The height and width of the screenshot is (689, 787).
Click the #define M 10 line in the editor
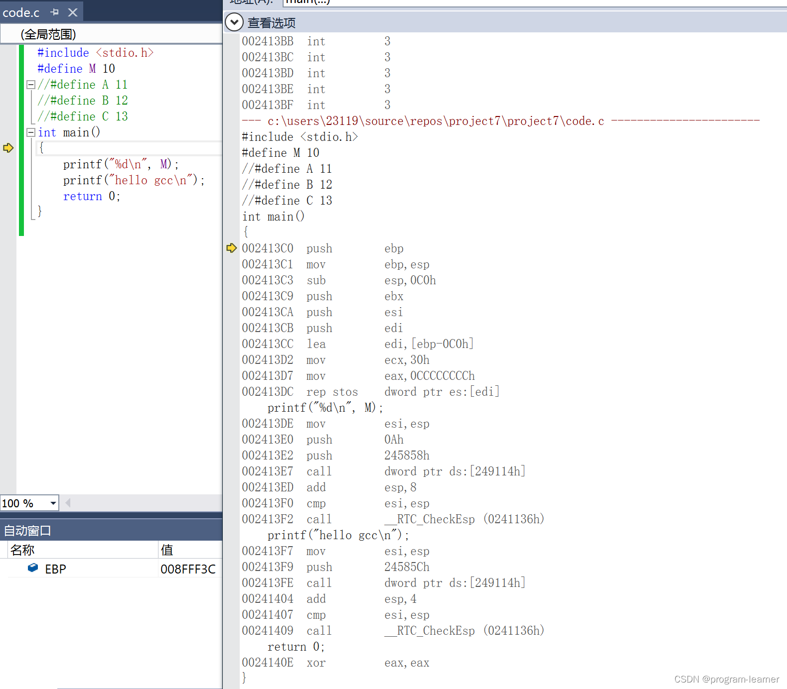tap(76, 69)
